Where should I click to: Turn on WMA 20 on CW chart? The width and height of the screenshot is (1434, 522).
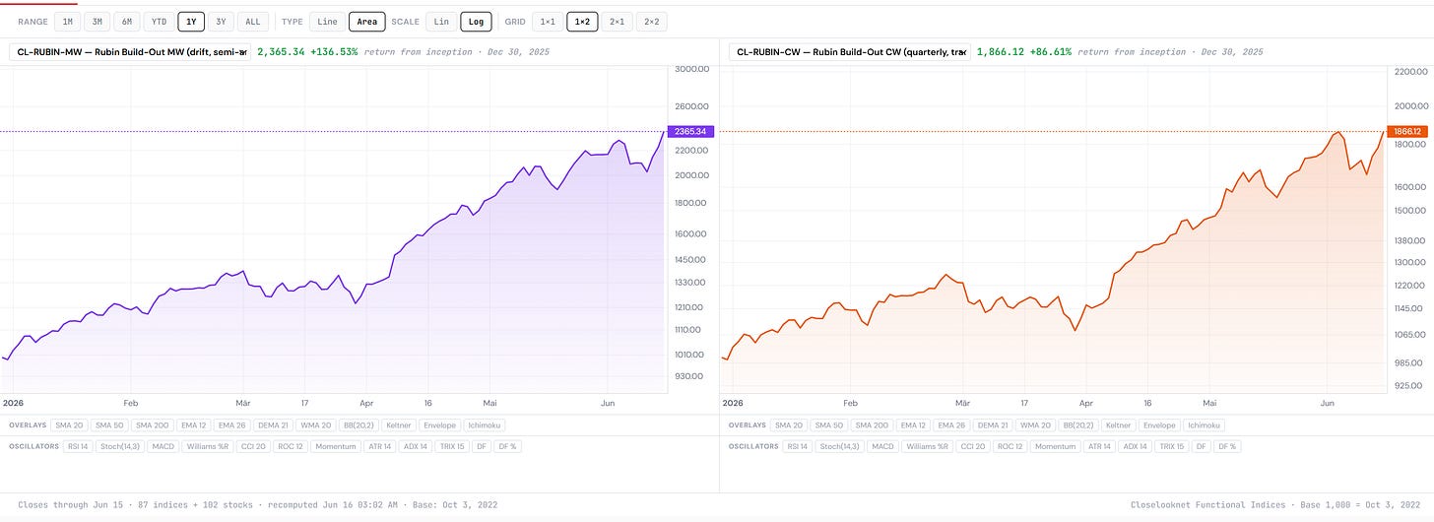pos(1035,425)
